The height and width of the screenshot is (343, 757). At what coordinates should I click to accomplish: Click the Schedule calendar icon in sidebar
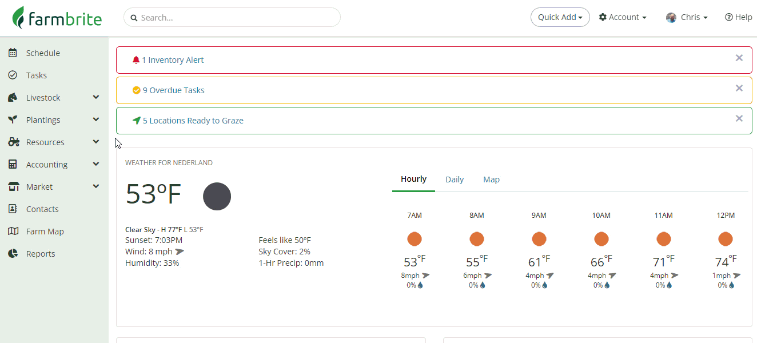tap(13, 53)
